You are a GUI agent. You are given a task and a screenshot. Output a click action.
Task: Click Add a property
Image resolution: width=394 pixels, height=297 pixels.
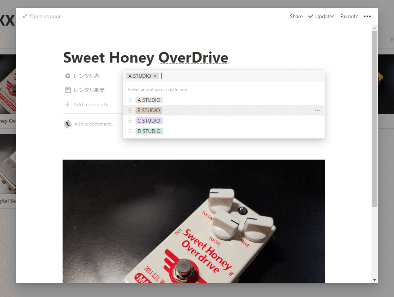[87, 104]
